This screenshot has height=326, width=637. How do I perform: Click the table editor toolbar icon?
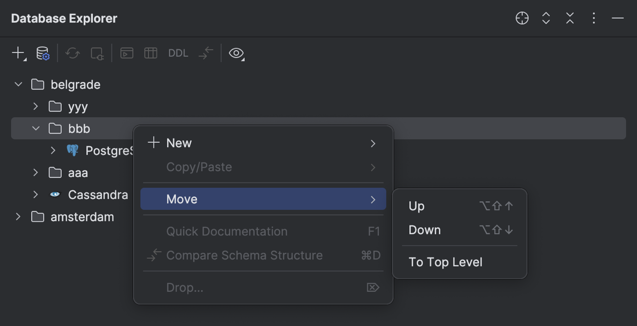[x=150, y=53]
